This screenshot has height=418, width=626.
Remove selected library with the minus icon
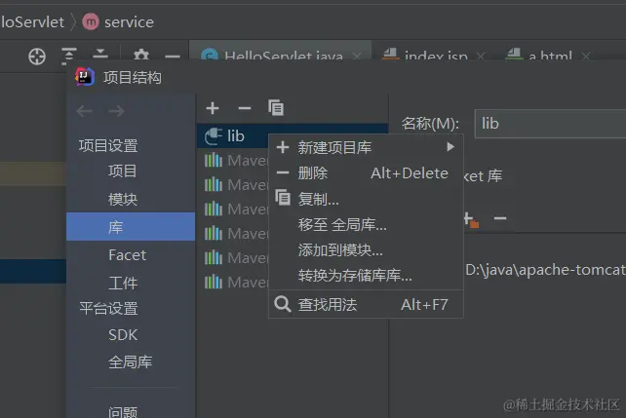pyautogui.click(x=245, y=108)
